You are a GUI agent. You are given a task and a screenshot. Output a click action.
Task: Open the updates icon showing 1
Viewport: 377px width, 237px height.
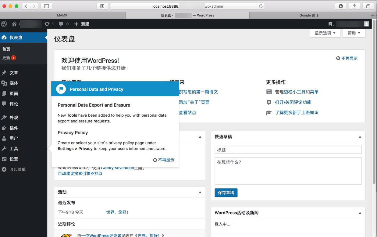click(x=49, y=24)
